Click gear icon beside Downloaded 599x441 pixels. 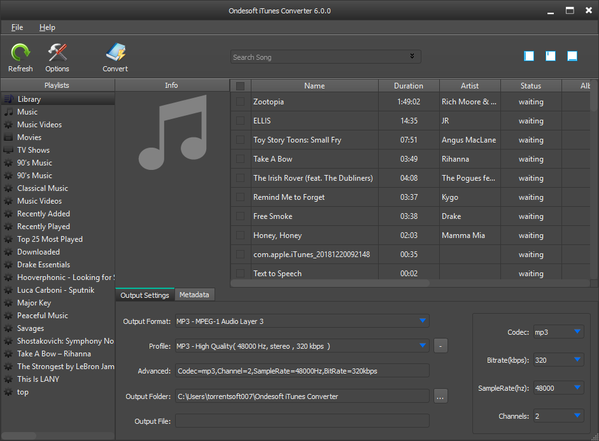click(x=8, y=252)
